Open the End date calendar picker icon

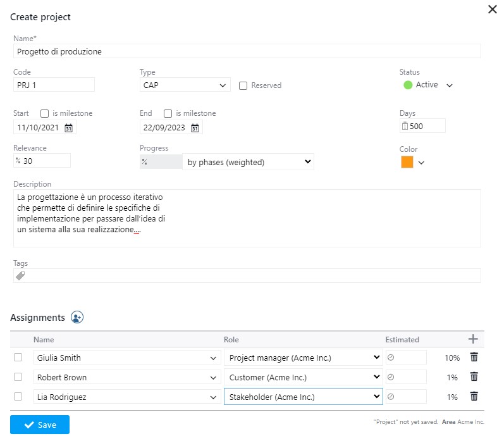click(x=195, y=128)
